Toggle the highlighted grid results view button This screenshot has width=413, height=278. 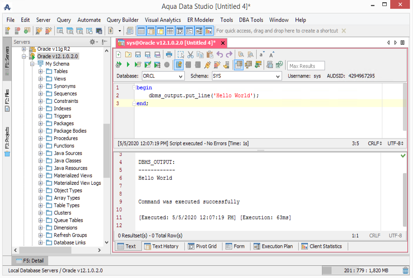tap(239, 65)
